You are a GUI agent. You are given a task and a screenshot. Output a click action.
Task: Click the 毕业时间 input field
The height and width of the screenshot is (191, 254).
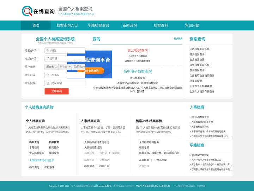(x=65, y=75)
